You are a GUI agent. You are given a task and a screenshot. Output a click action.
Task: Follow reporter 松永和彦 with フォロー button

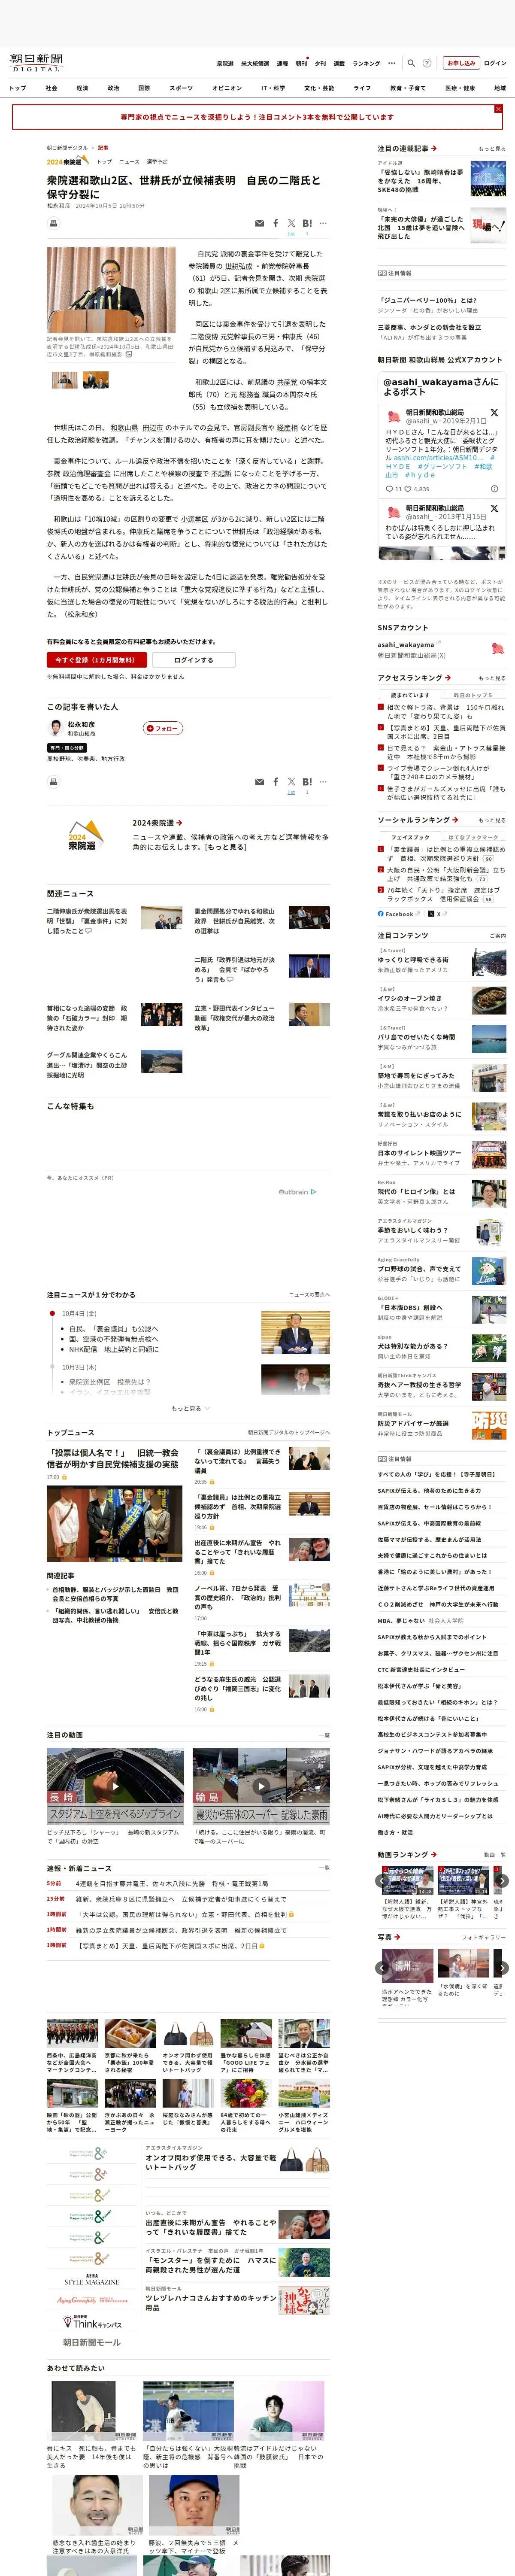(x=163, y=728)
